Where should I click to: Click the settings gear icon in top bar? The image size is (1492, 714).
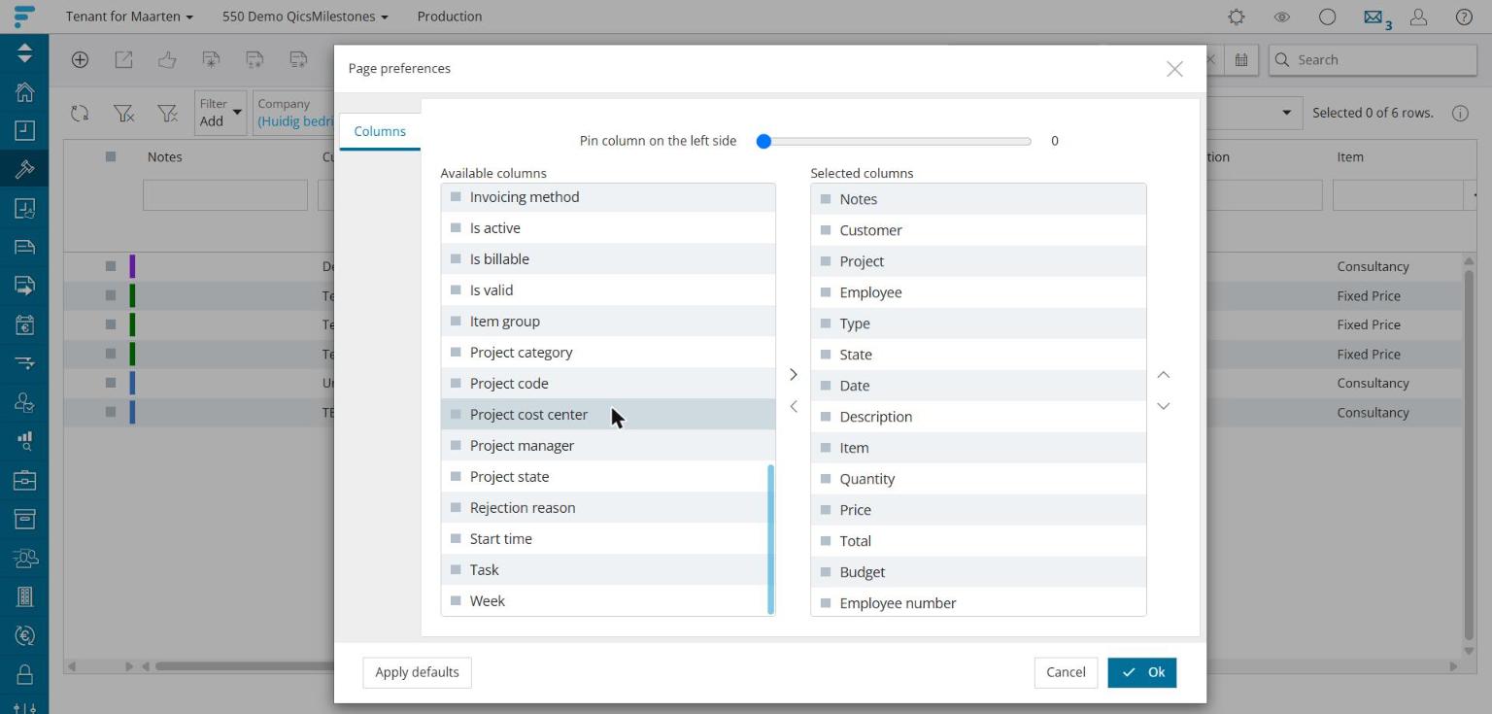click(x=1236, y=17)
